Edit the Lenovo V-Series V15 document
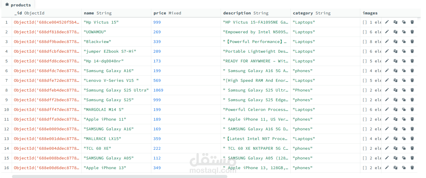The image size is (426, 178). 387,80
